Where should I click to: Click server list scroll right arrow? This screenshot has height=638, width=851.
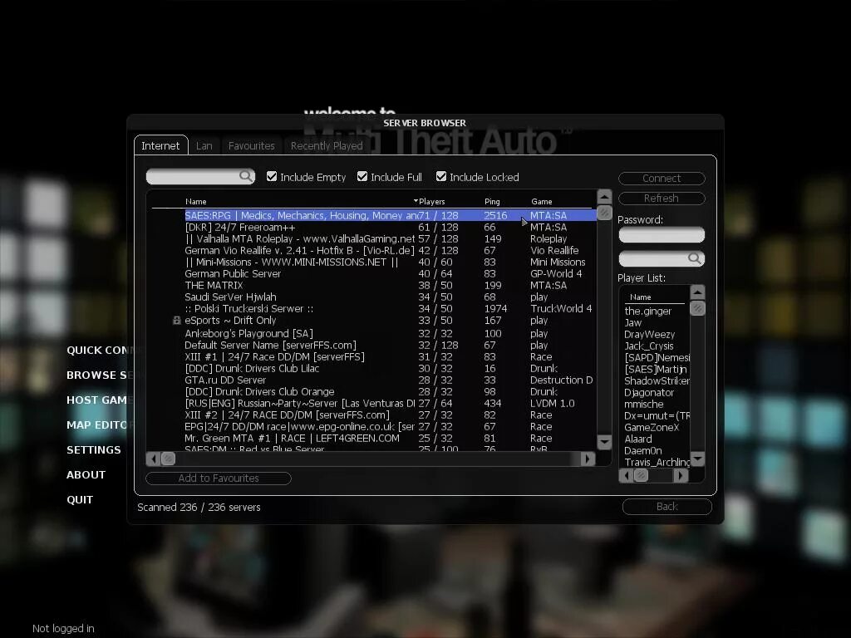pyautogui.click(x=588, y=459)
